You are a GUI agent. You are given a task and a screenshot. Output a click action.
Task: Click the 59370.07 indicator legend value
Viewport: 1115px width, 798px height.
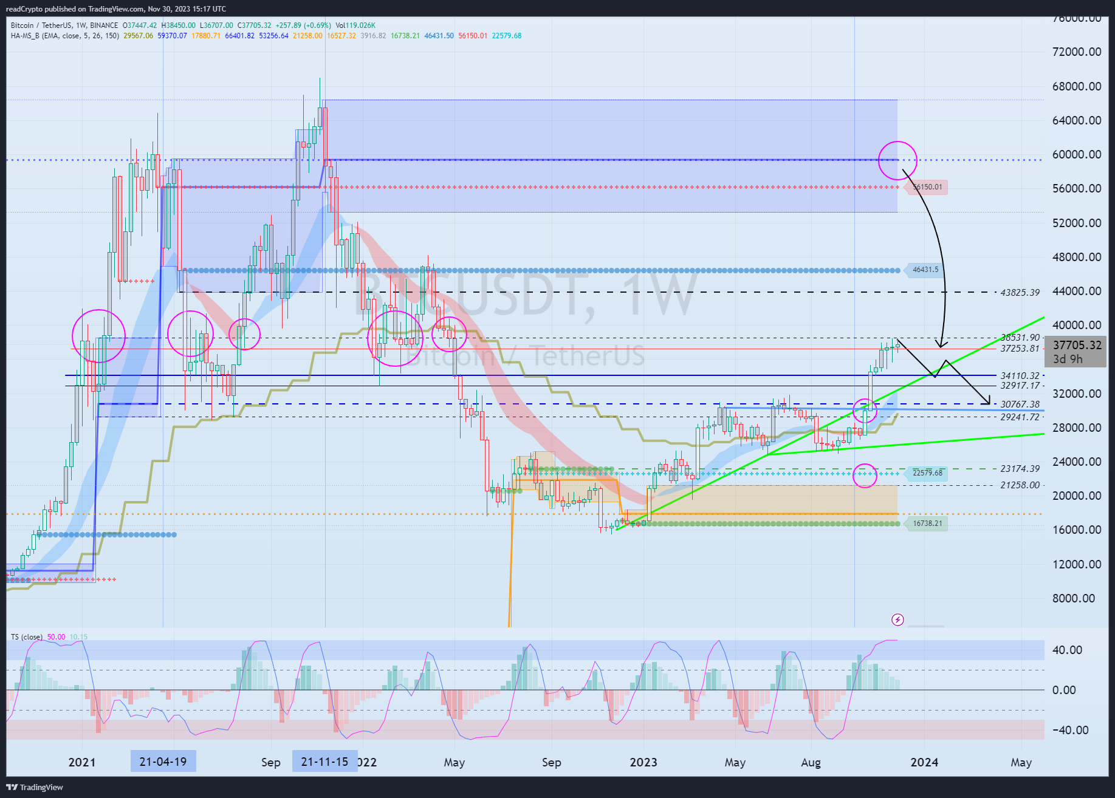(173, 36)
